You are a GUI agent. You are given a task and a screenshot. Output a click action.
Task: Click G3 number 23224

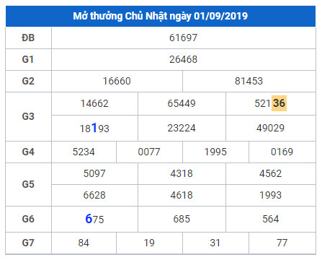pos(182,128)
